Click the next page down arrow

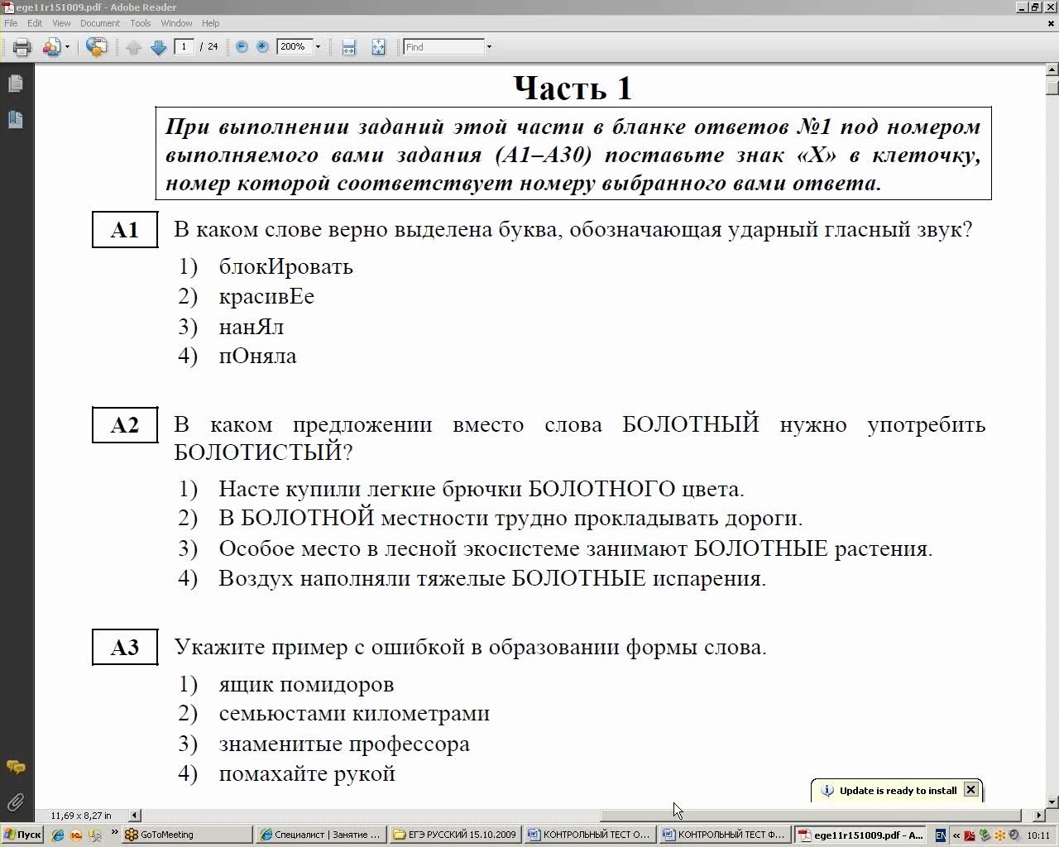tap(159, 47)
